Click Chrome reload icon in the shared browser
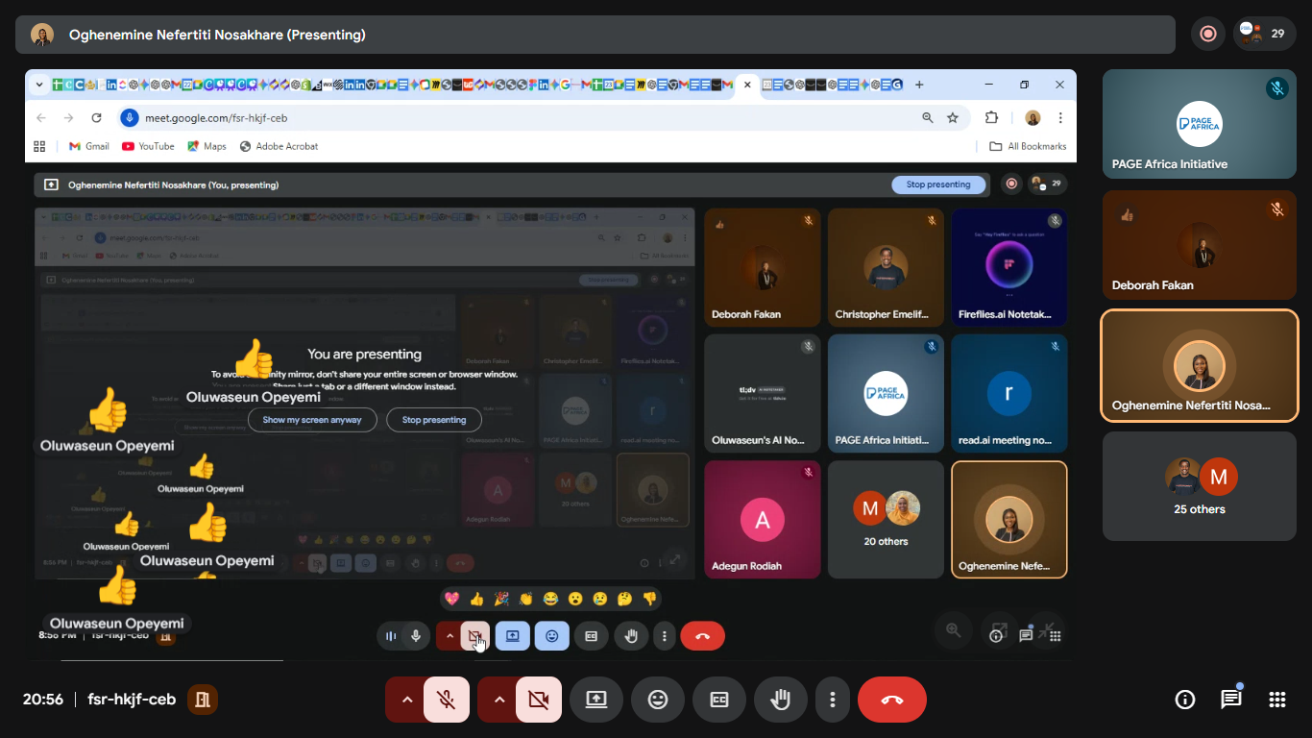 tap(96, 118)
